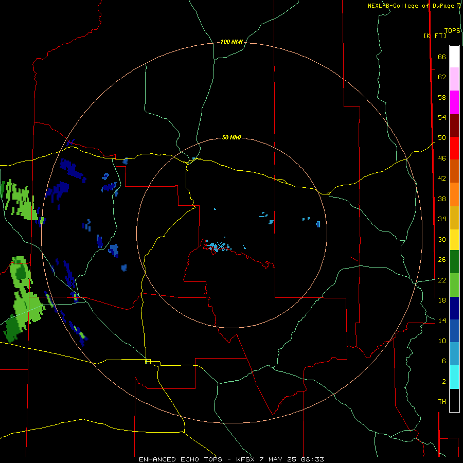Click the '54' legend value
Screen dimensions: 463x463
pyautogui.click(x=442, y=117)
